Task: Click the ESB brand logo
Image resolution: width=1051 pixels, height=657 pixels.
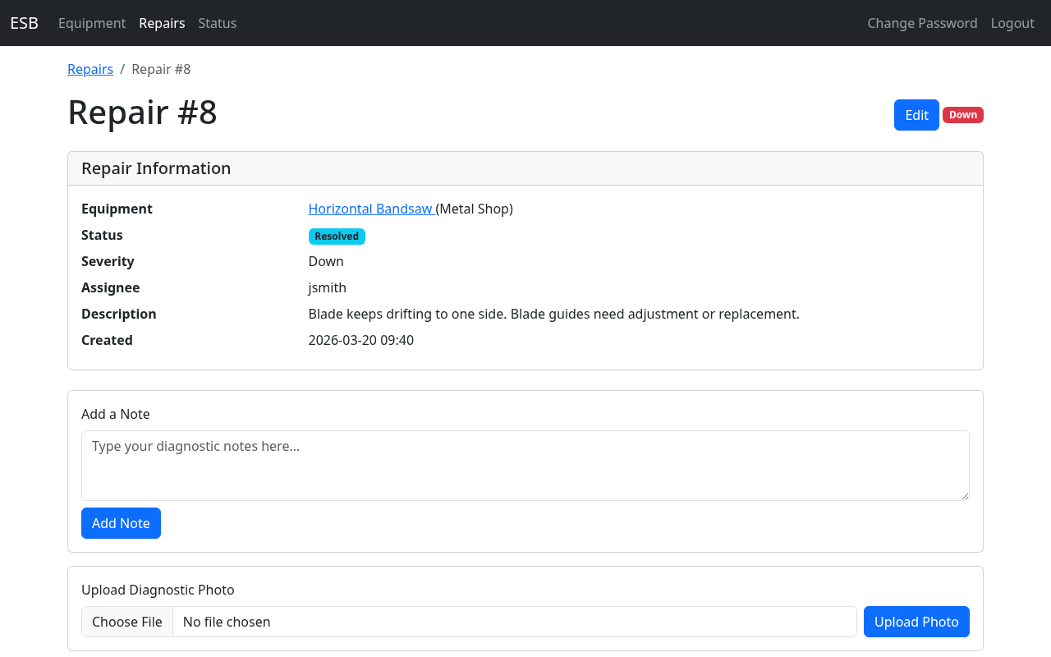Action: [x=24, y=23]
